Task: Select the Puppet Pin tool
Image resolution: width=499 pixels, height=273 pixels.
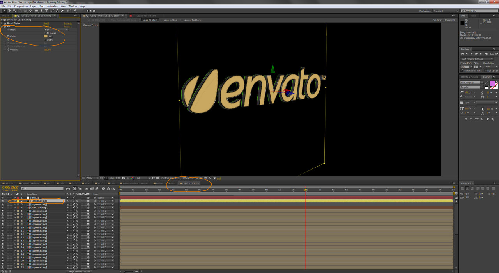Action: (x=75, y=11)
